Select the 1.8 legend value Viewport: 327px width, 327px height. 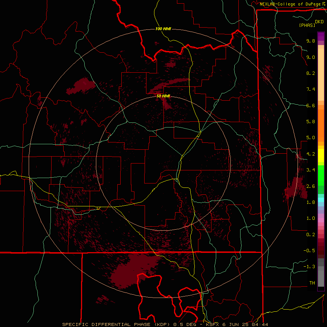click(x=311, y=202)
